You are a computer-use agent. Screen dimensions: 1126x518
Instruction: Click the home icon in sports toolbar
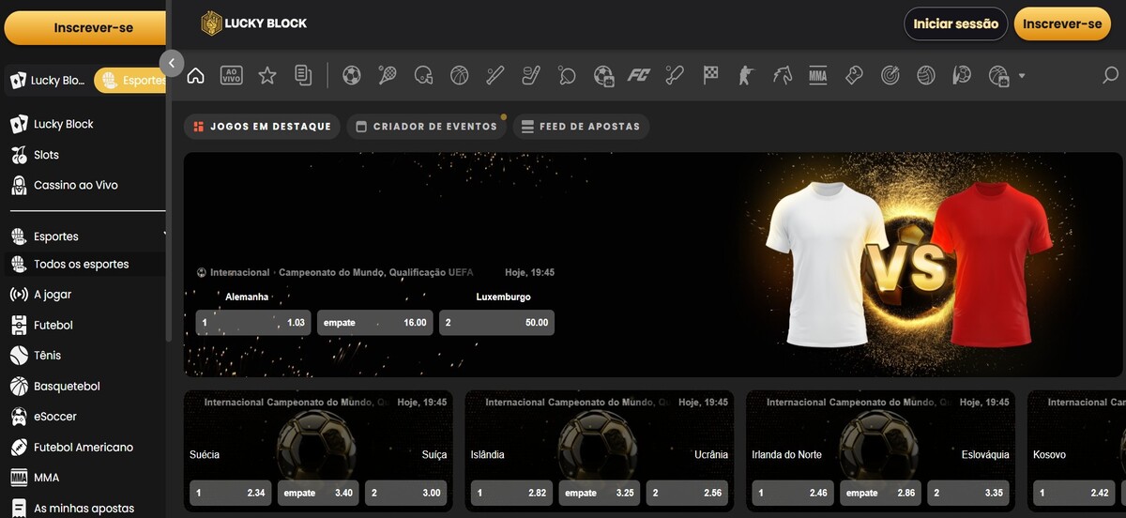tap(196, 76)
